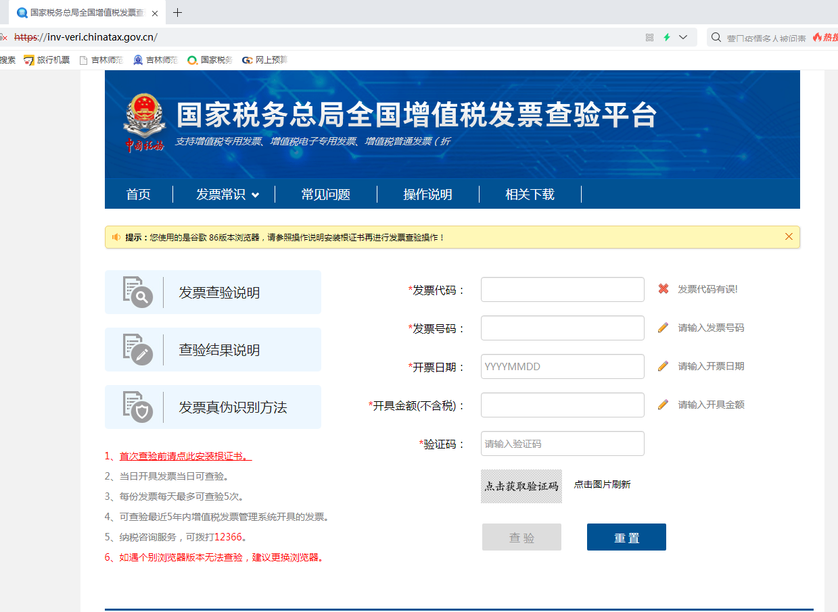Click the search magnifier icon in search box
Image resolution: width=838 pixels, height=612 pixels.
coord(716,38)
